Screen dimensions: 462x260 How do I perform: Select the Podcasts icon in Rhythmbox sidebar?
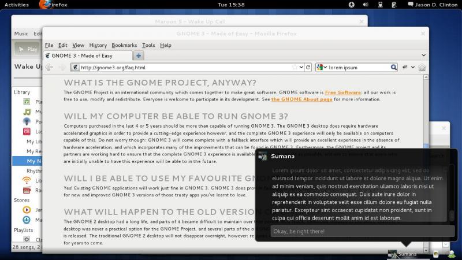(27, 121)
